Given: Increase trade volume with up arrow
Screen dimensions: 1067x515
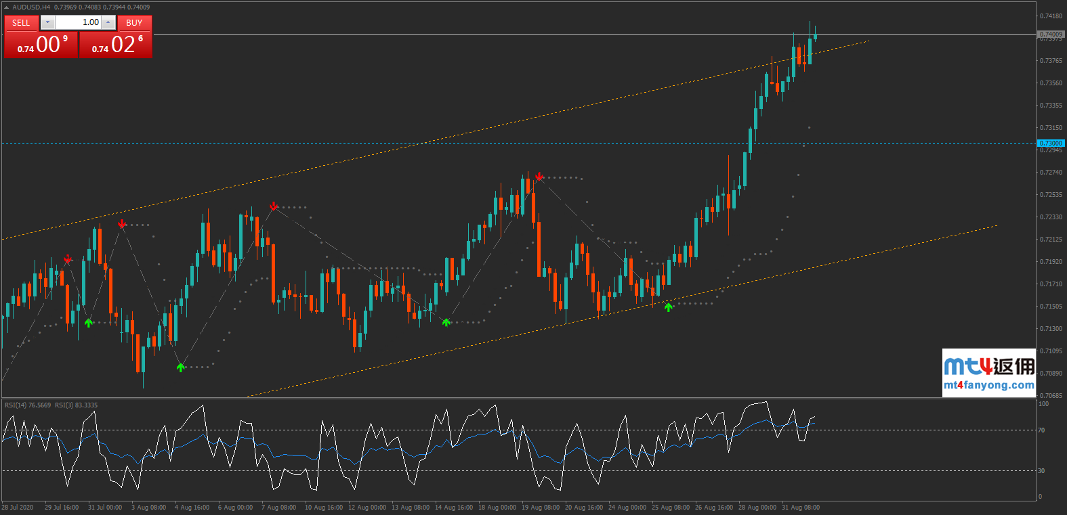Looking at the screenshot, I should 108,22.
